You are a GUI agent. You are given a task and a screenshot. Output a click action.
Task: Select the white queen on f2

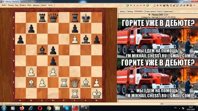[75, 83]
